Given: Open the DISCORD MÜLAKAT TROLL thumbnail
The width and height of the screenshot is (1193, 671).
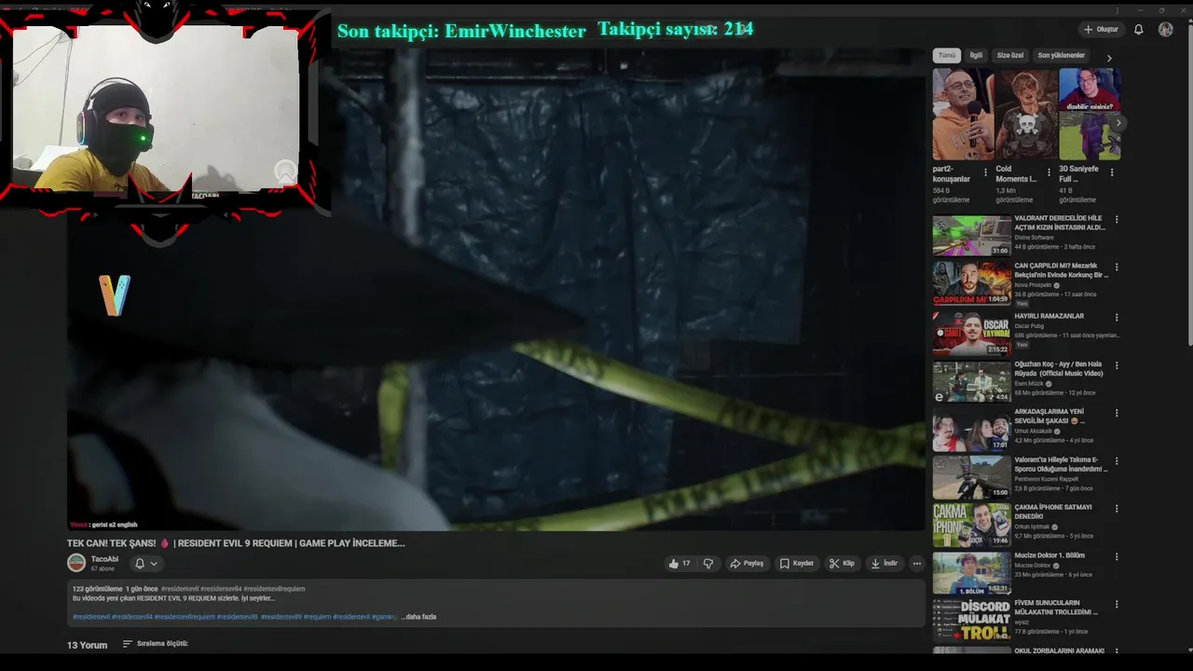Looking at the screenshot, I should pyautogui.click(x=972, y=620).
